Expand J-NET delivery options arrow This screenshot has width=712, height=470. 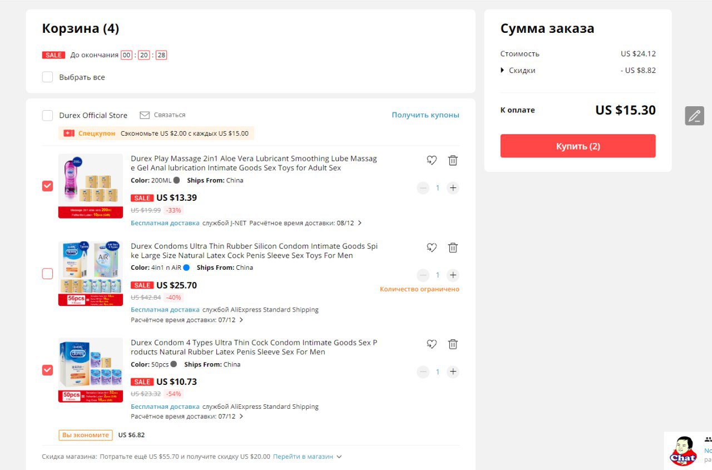pyautogui.click(x=360, y=223)
